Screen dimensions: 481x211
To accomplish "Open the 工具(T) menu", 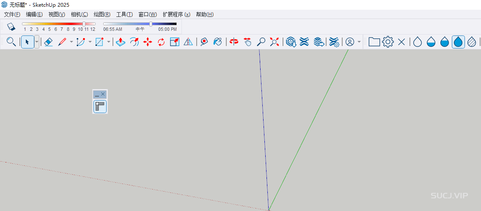I will pyautogui.click(x=124, y=14).
